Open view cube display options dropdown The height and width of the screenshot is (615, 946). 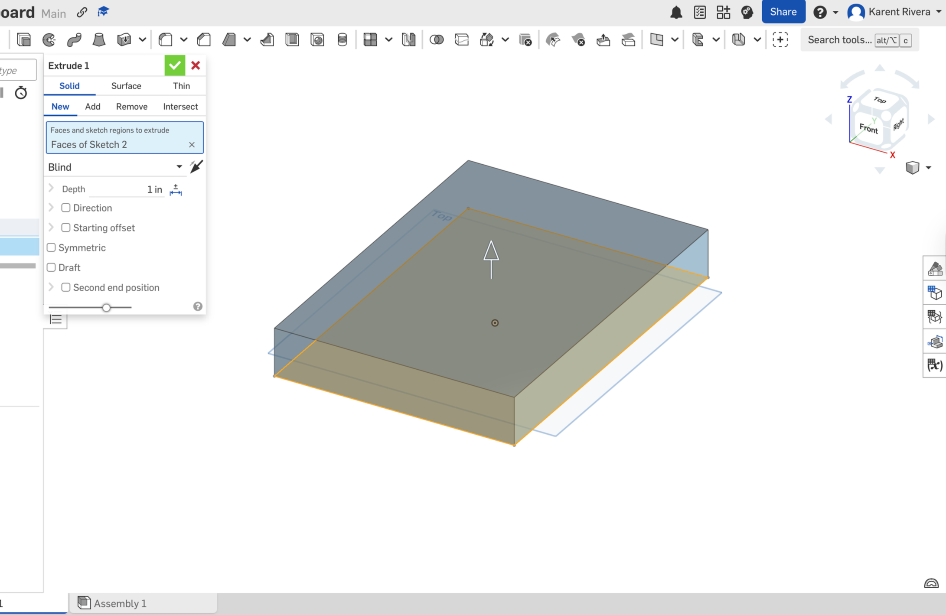point(928,168)
